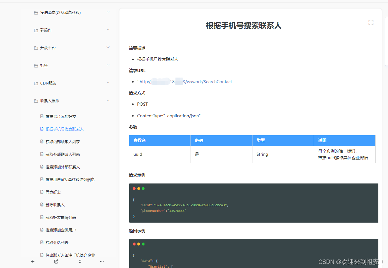Select 同意好友 in the sidebar

point(52,192)
